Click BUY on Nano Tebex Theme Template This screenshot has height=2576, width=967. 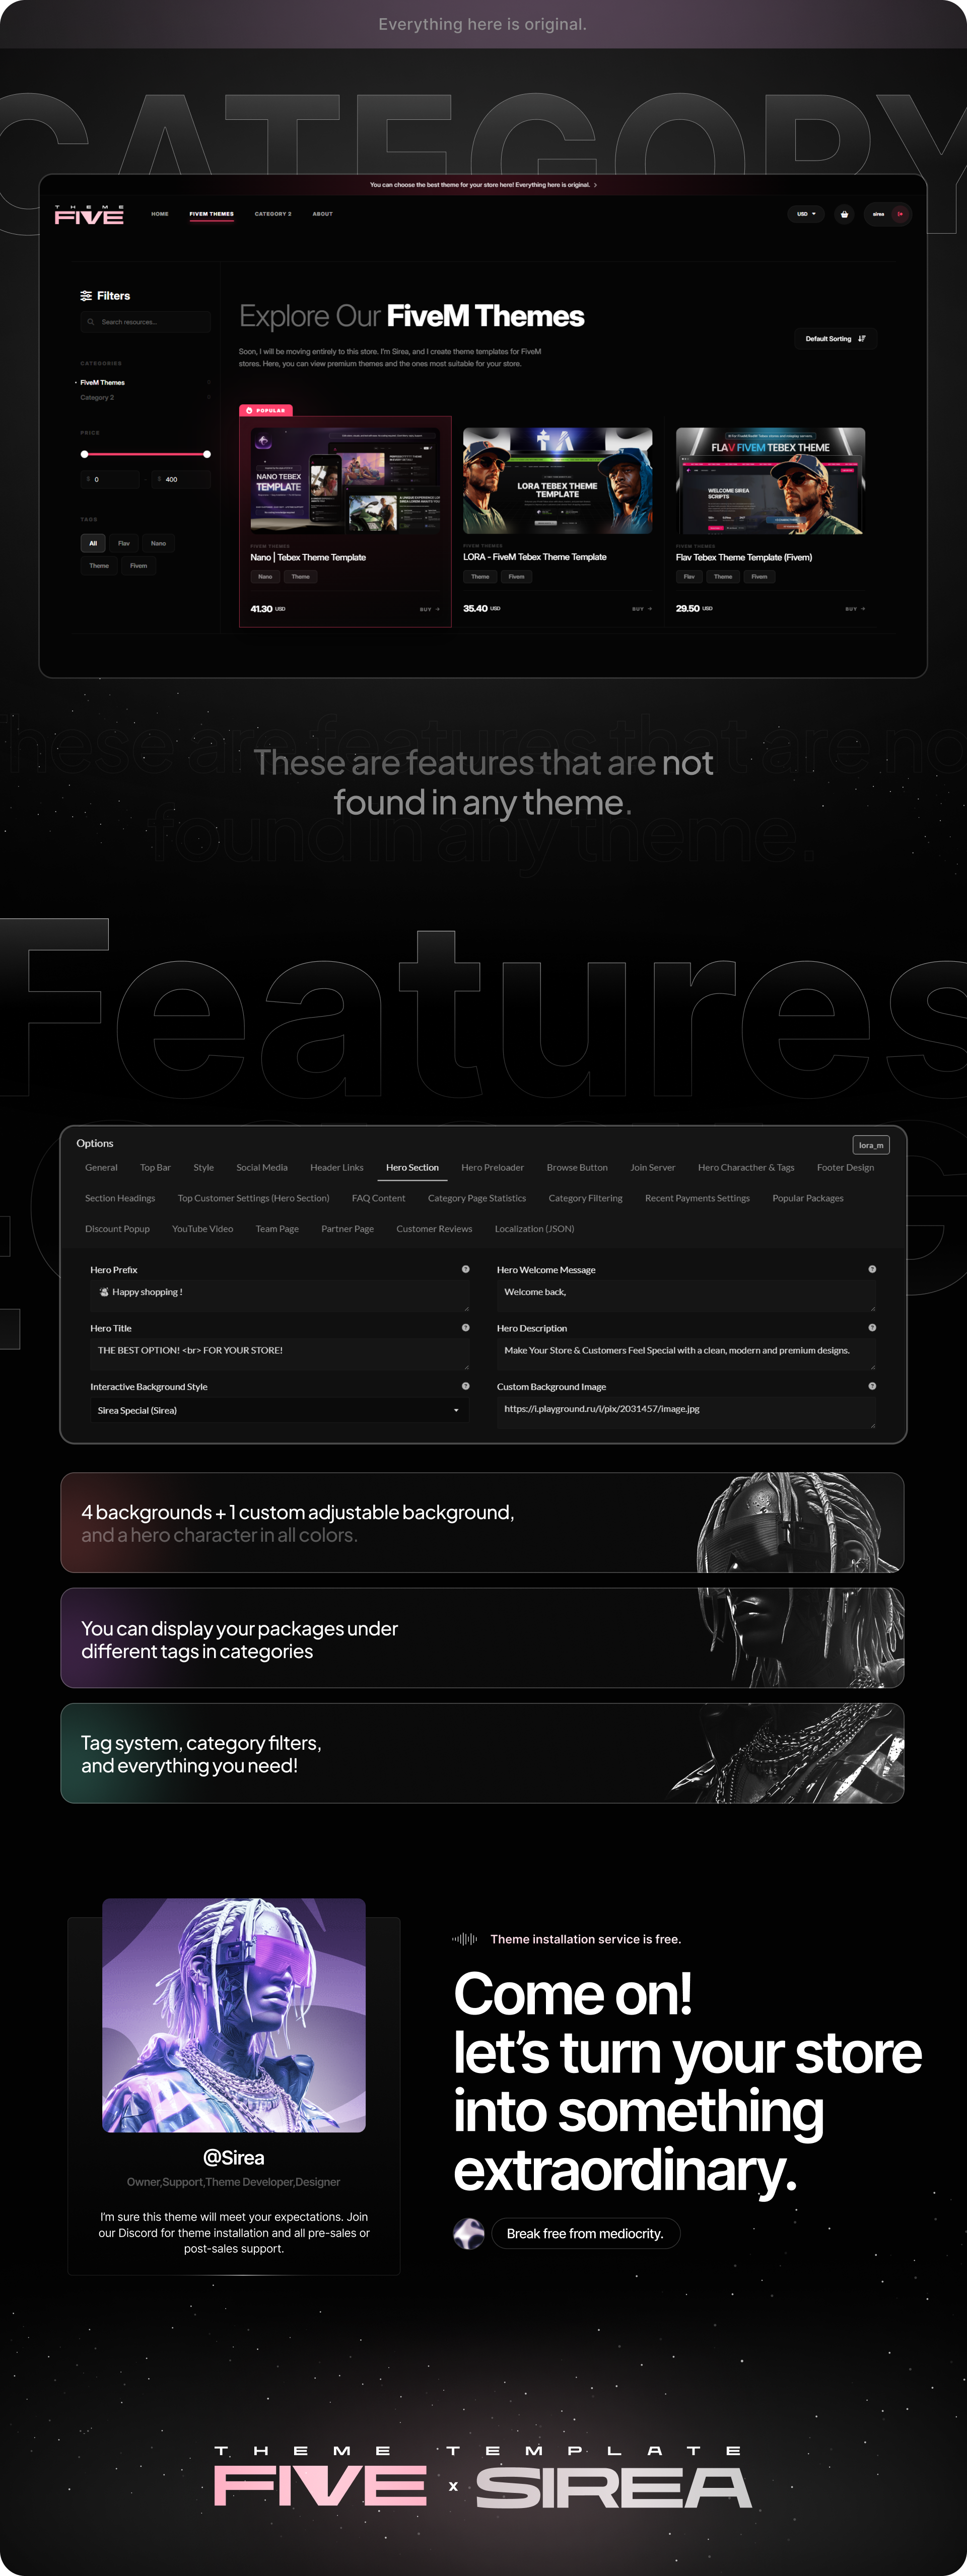point(429,609)
